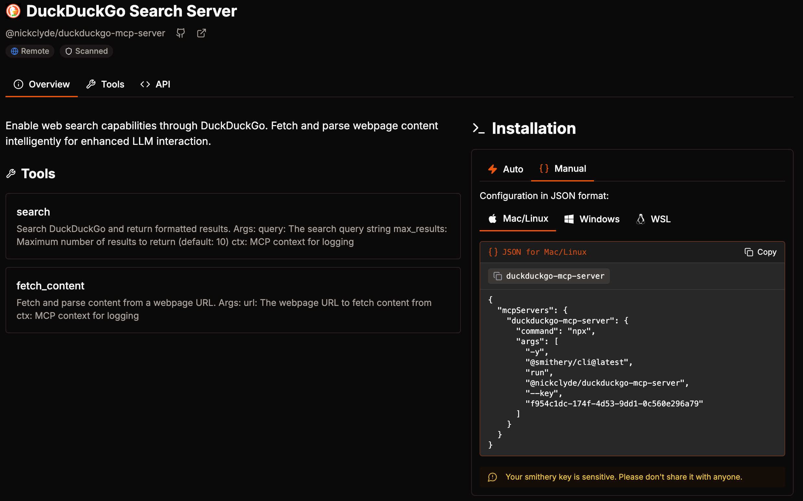Click the terminal prompt Installation icon

click(x=479, y=128)
